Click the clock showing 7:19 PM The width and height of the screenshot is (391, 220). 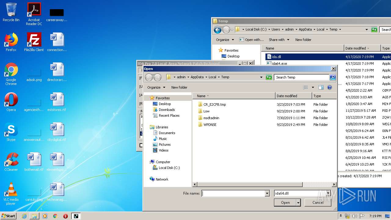point(375,216)
